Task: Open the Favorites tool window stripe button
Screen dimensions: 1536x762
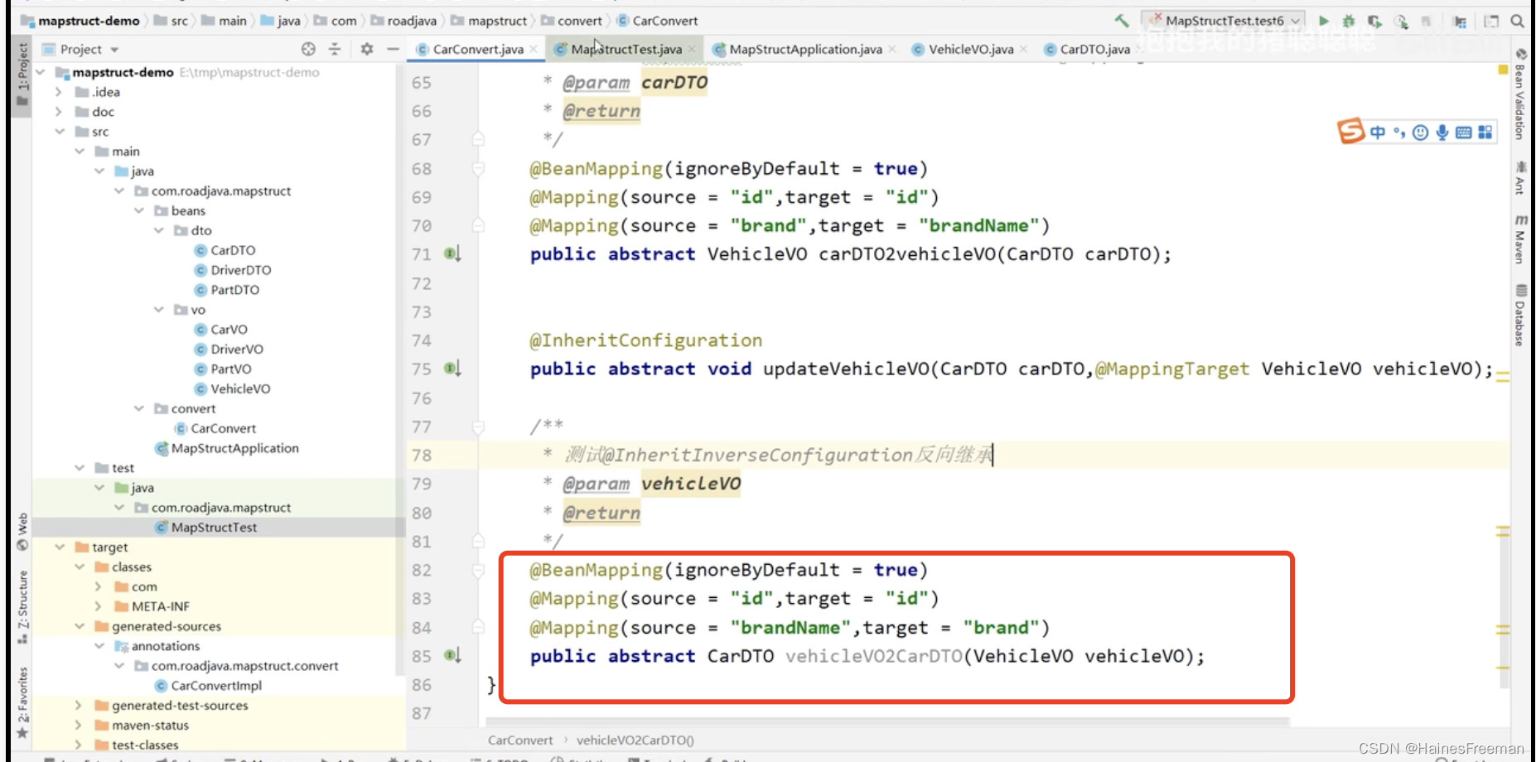Action: tap(22, 702)
